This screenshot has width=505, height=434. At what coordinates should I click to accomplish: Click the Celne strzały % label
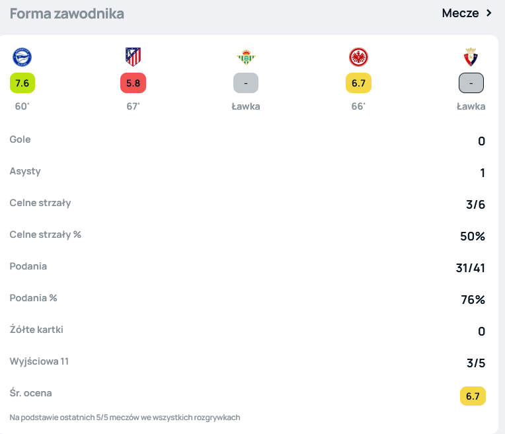tap(46, 235)
